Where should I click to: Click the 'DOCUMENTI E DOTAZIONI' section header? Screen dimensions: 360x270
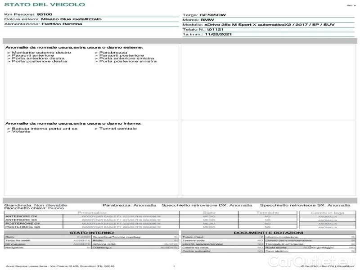coord(268,233)
